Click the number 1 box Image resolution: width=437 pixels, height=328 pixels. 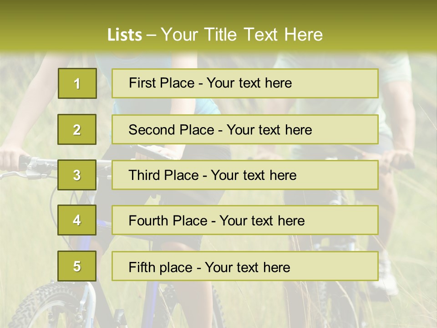[x=77, y=83]
